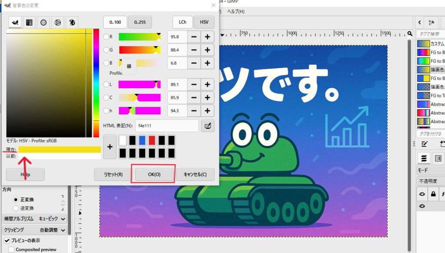Add current color to history with plus button
The image size is (445, 253).
110,147
